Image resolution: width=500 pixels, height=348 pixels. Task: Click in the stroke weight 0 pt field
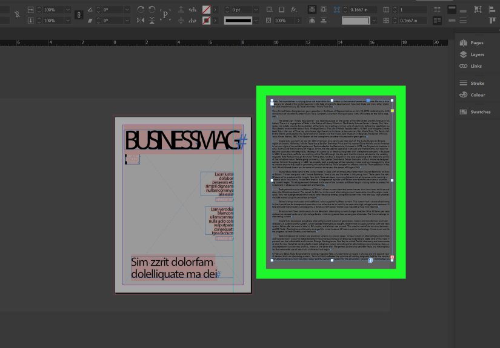(x=241, y=10)
